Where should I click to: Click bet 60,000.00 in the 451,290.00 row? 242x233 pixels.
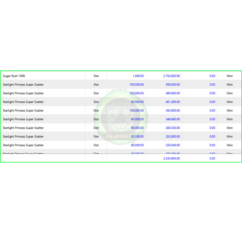pyautogui.click(x=137, y=102)
